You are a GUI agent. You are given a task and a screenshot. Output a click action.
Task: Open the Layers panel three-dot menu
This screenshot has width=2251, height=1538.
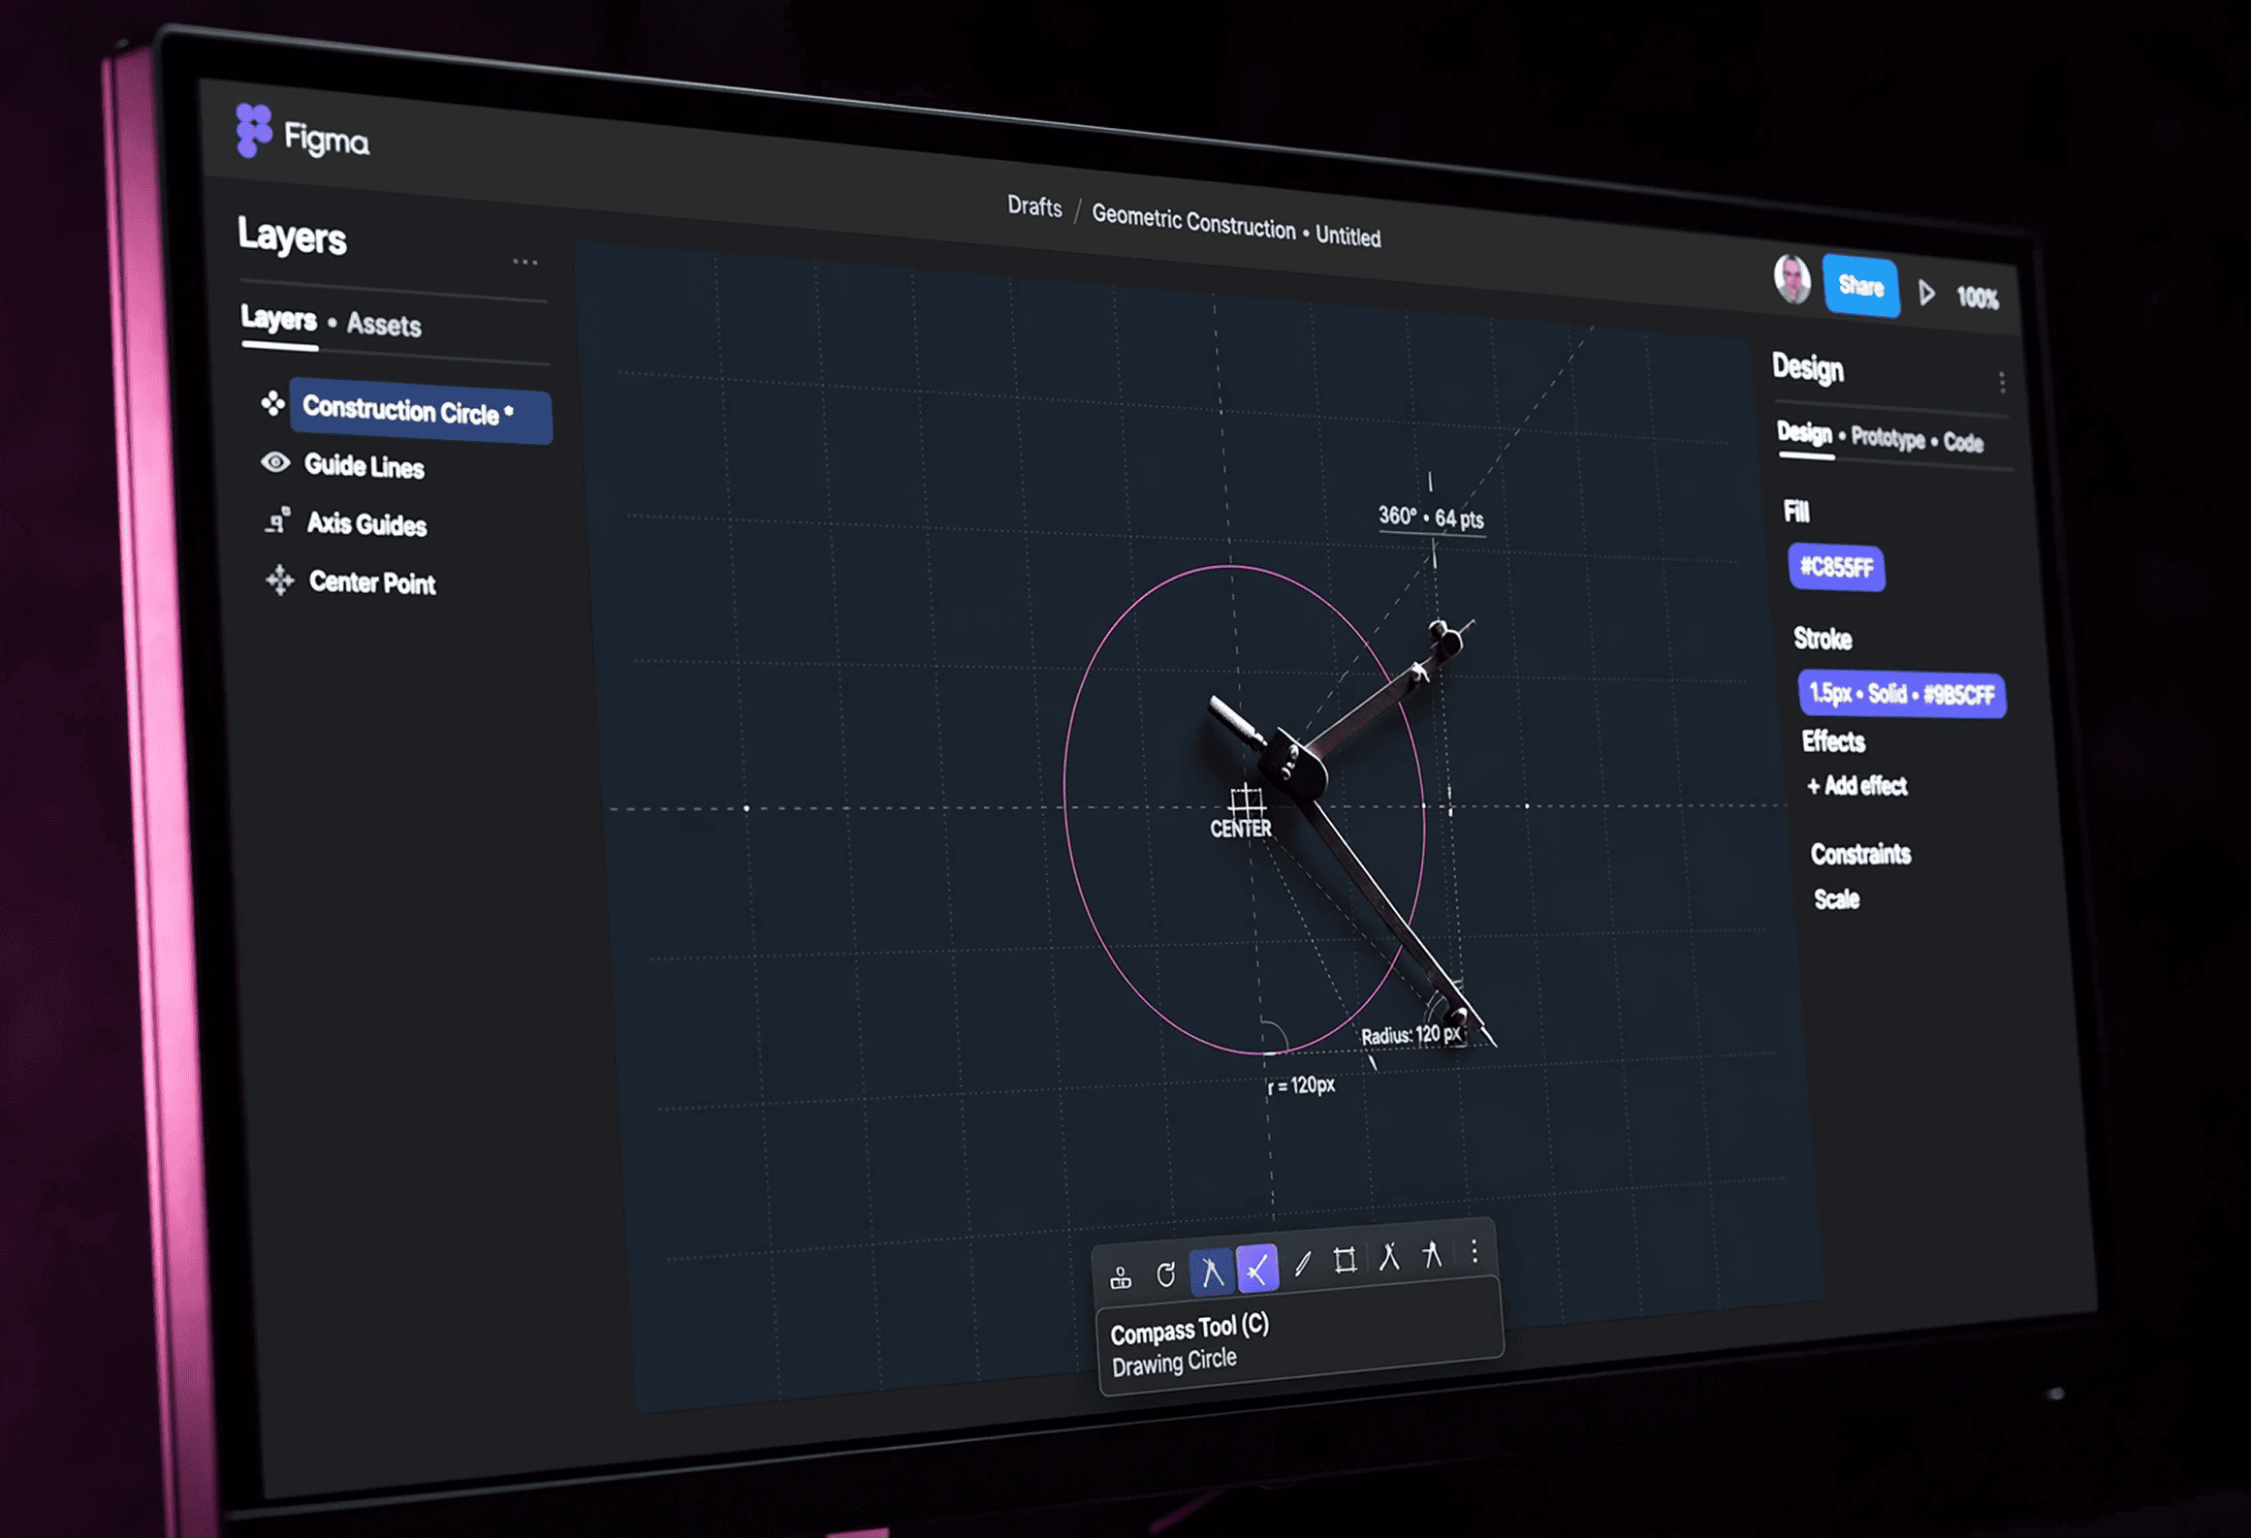(x=524, y=262)
